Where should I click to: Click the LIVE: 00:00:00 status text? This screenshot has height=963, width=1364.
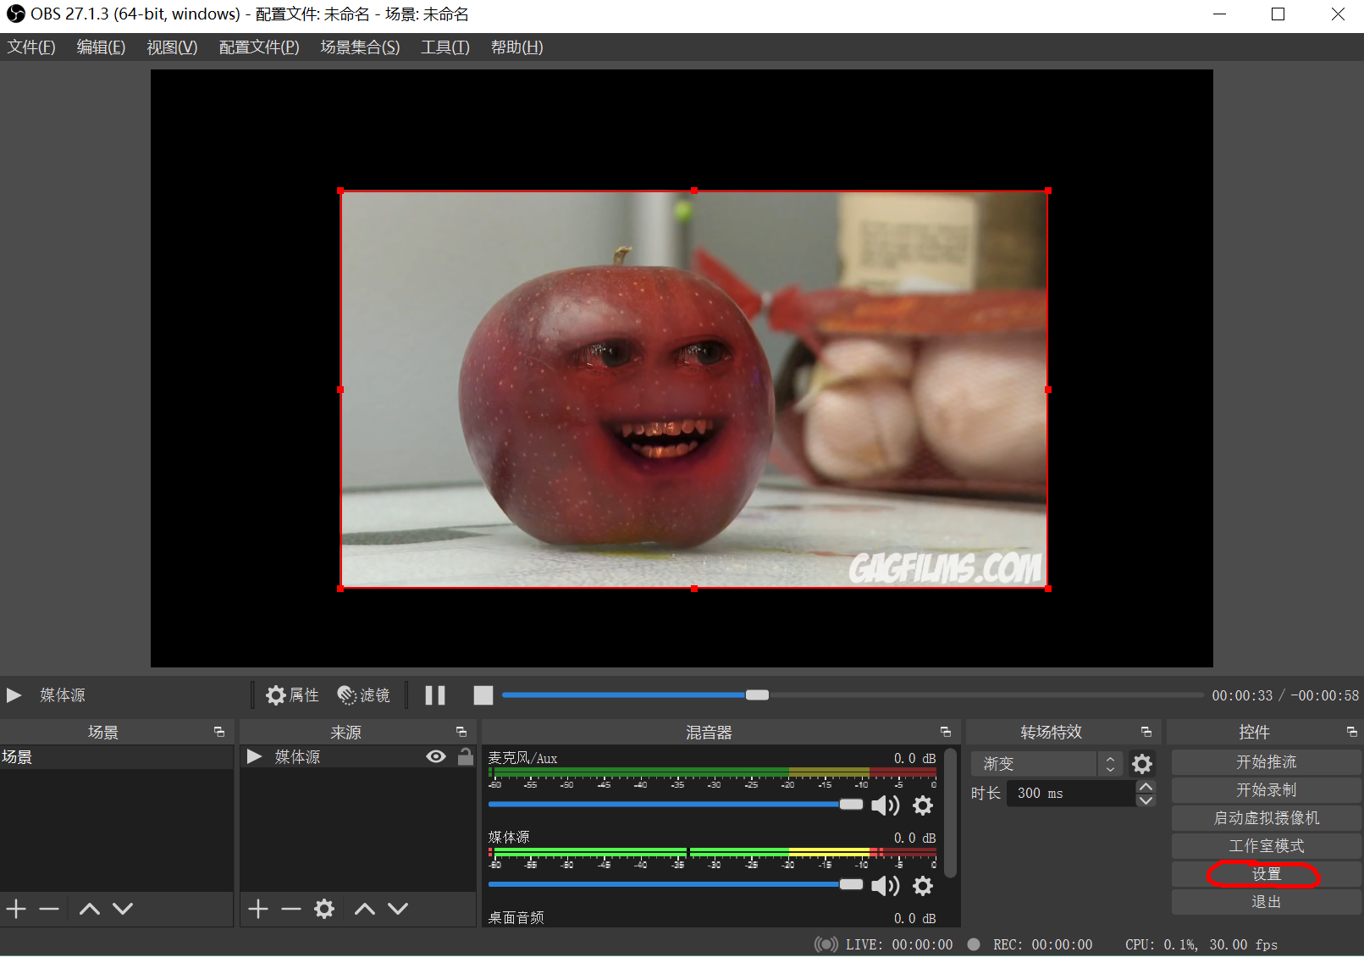[x=898, y=944]
